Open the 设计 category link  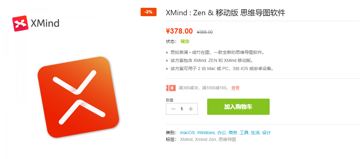point(266,133)
